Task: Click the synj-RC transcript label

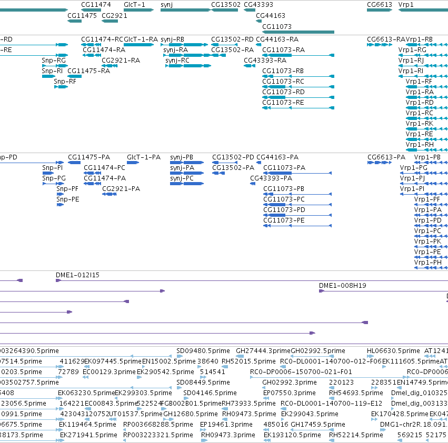Action: coord(177,61)
